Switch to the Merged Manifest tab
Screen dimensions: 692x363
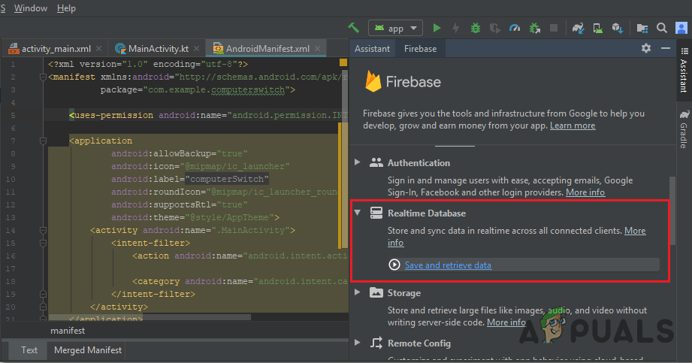pos(88,350)
